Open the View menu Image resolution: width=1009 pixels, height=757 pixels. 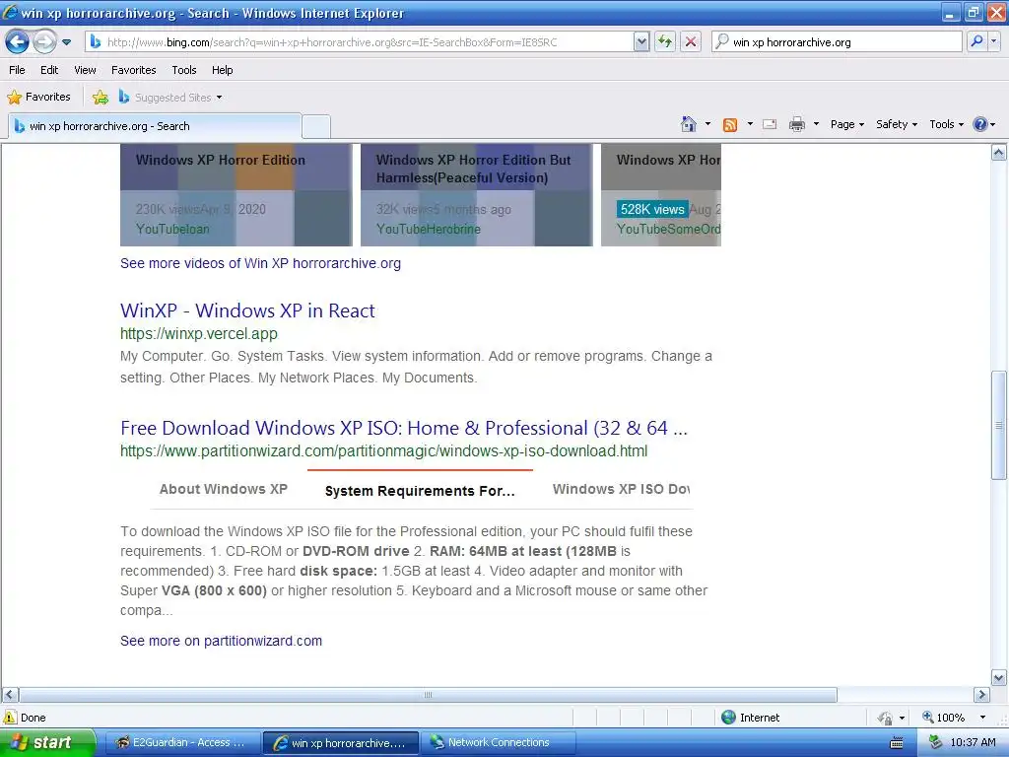click(x=85, y=70)
